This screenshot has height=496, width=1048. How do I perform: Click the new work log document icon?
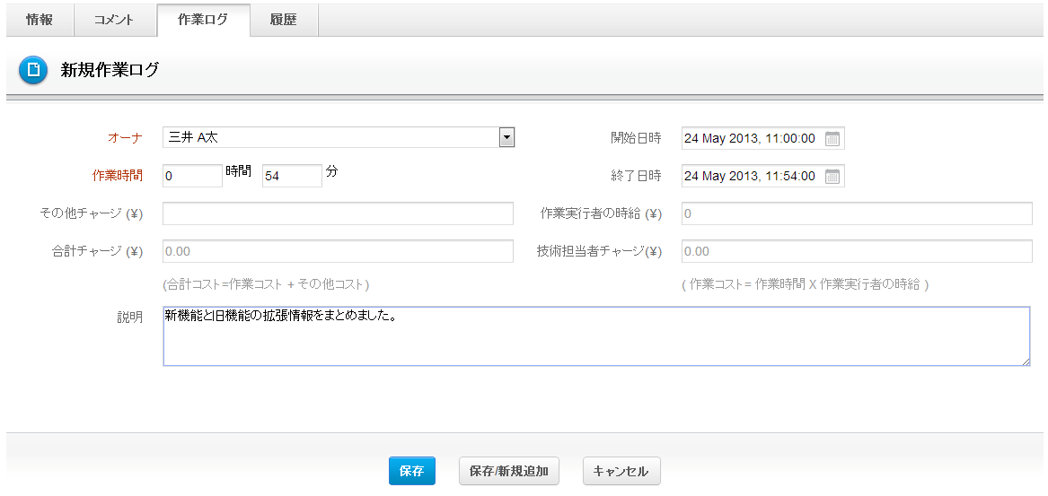click(32, 70)
